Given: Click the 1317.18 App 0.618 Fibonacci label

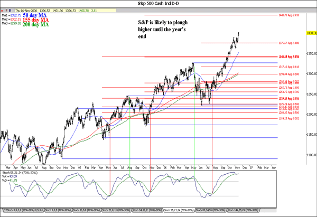Looking at the screenshot, I should click(x=289, y=67).
